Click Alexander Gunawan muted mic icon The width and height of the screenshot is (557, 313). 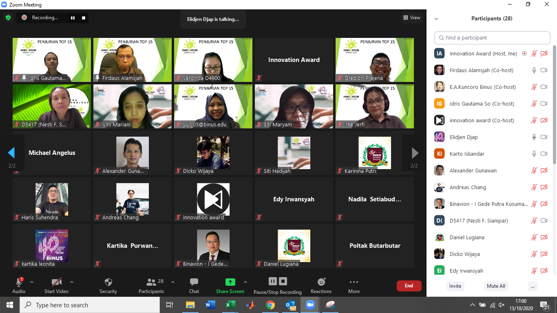pos(534,170)
